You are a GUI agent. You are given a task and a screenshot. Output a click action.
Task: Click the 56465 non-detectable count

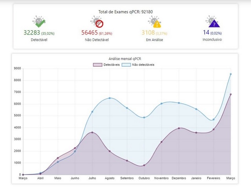coord(90,33)
